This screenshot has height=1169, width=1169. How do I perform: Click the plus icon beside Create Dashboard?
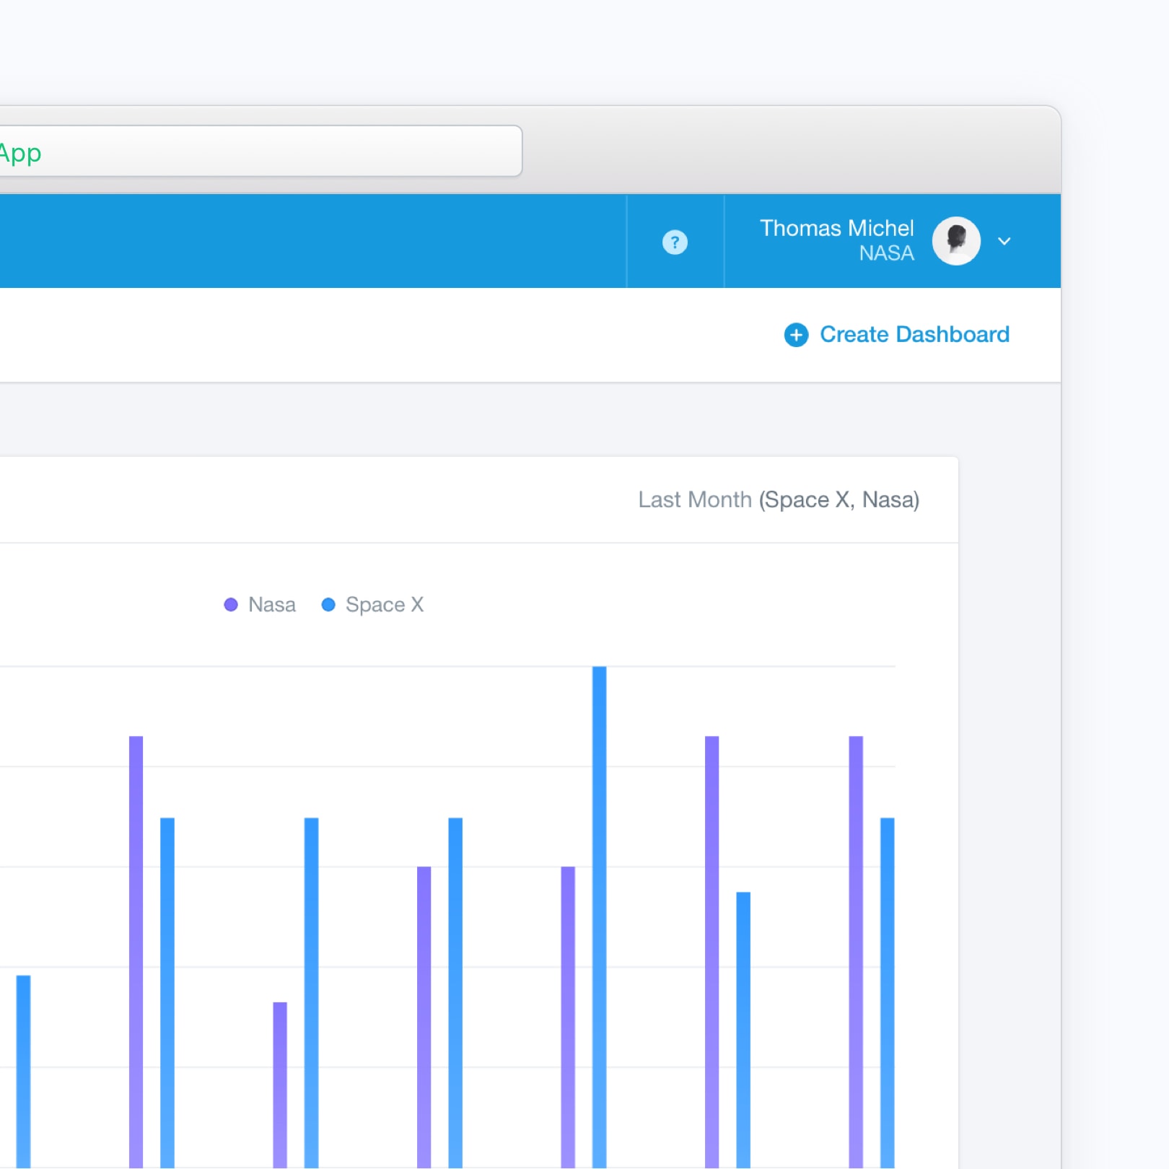click(796, 335)
